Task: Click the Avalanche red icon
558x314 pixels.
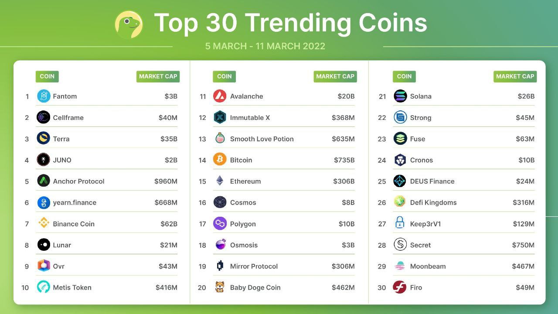Action: [220, 96]
